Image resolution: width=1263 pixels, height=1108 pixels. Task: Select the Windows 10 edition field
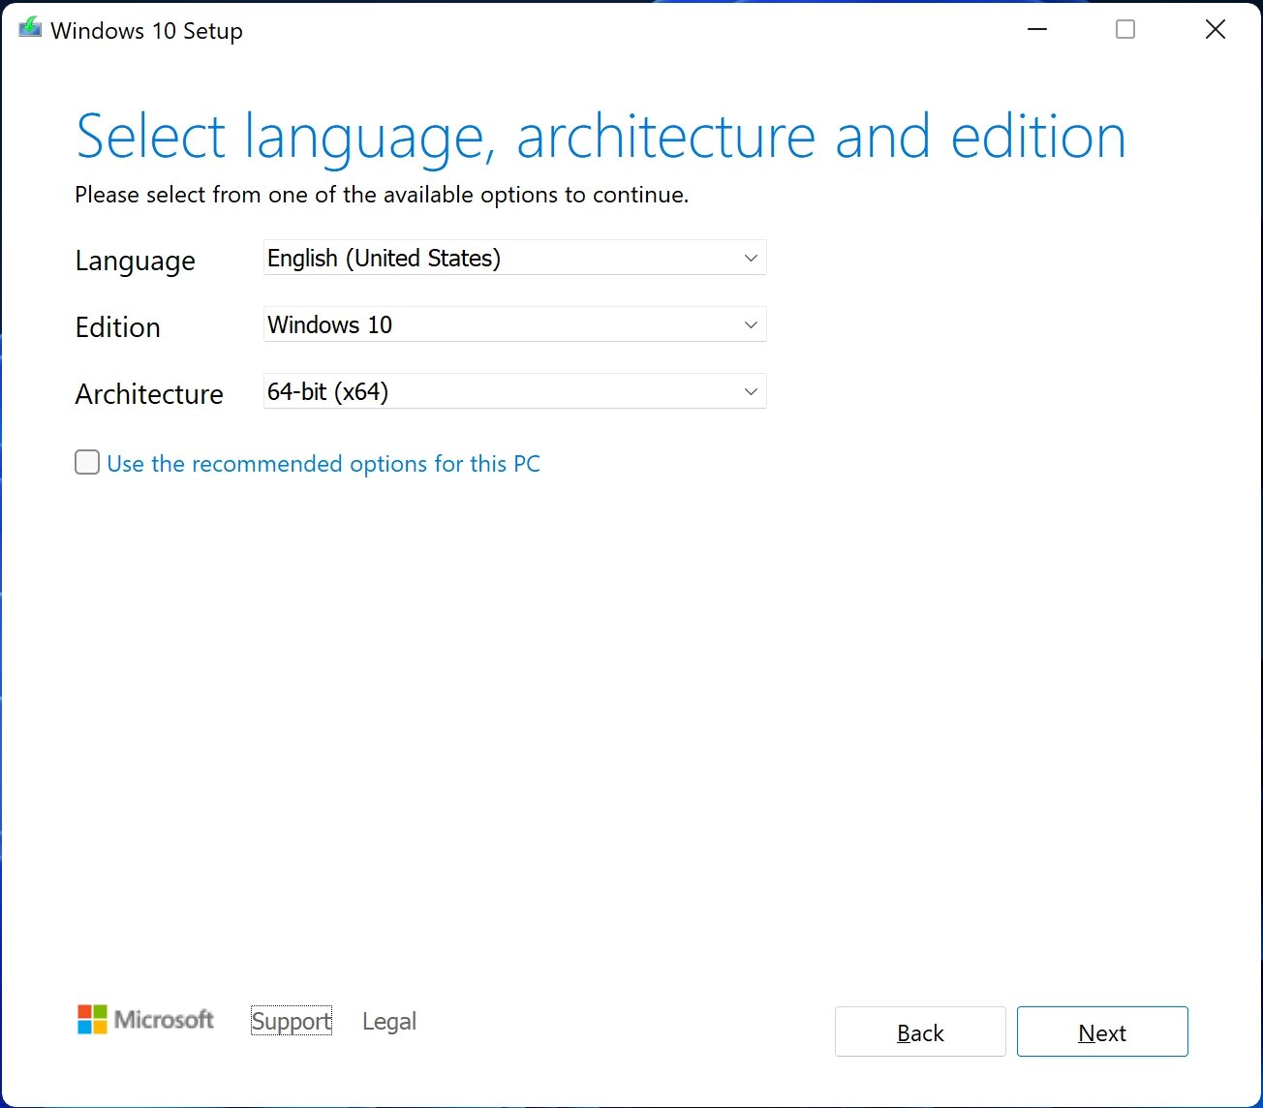pyautogui.click(x=436, y=324)
